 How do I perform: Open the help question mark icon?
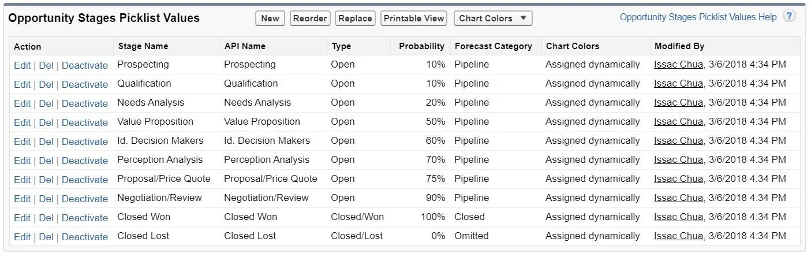tap(789, 16)
